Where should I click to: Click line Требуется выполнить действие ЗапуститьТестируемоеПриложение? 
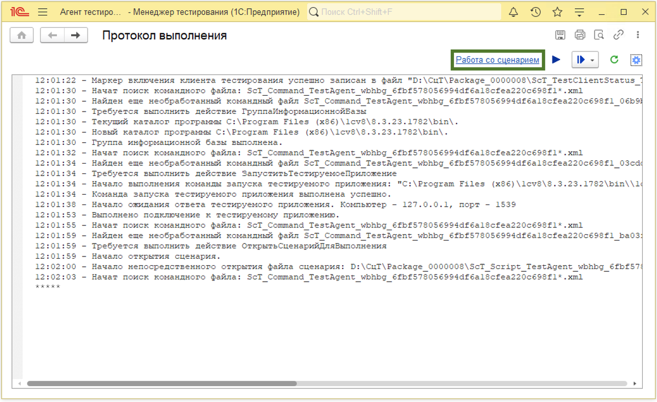pos(216,173)
